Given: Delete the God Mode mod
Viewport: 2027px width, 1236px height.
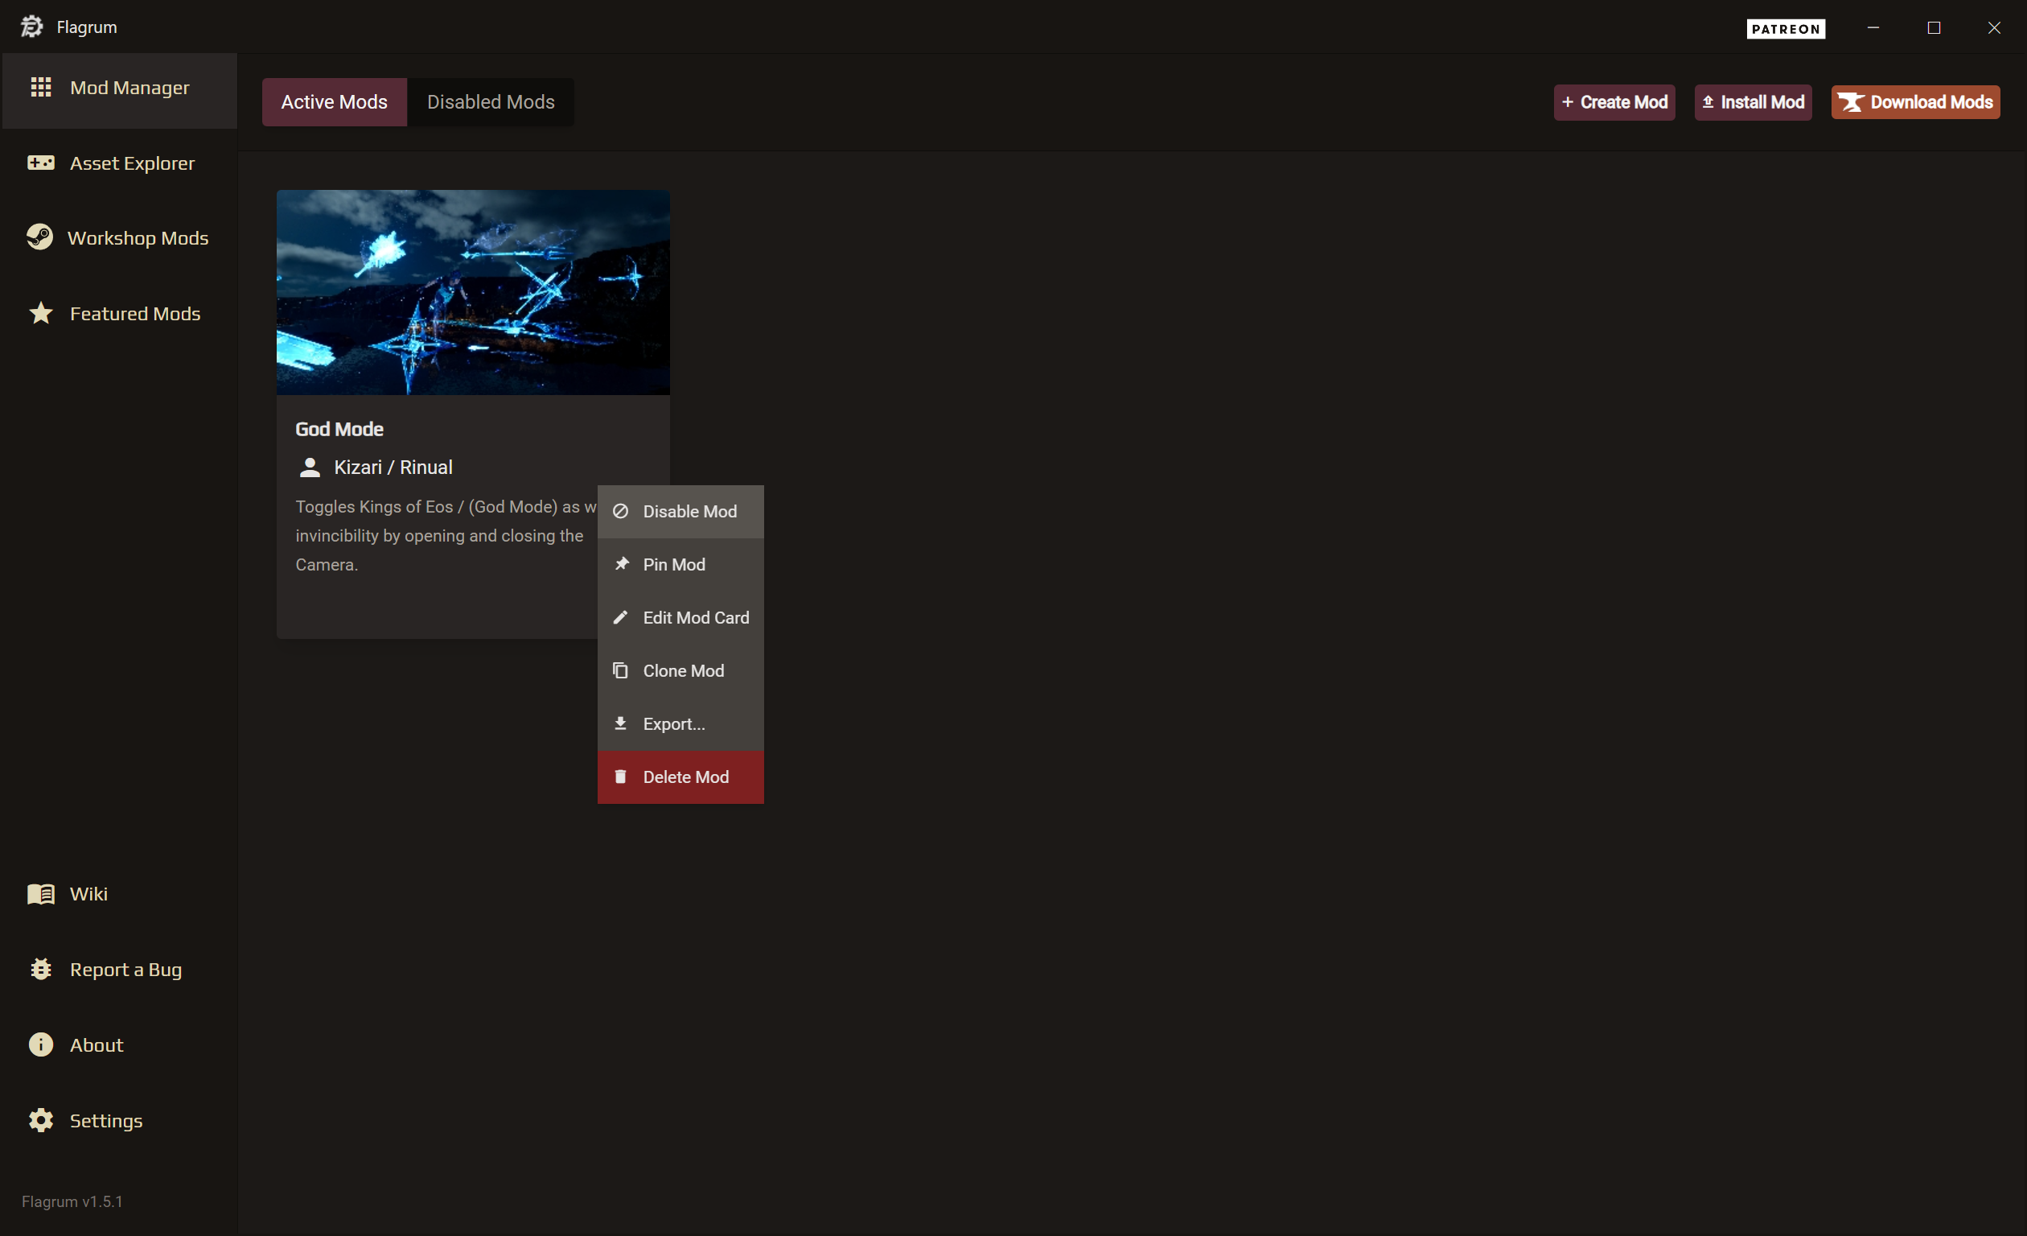Looking at the screenshot, I should [685, 776].
